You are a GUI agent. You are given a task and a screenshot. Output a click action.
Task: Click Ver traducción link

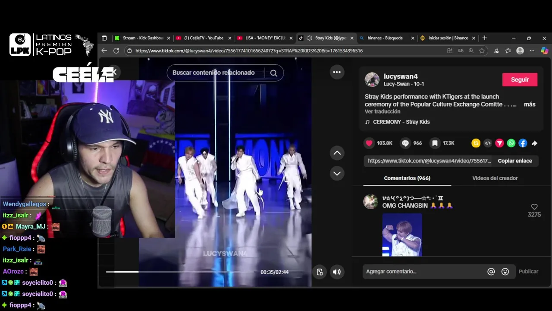click(x=383, y=111)
